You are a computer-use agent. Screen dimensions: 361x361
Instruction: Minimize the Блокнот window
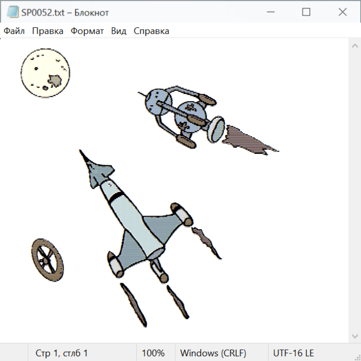click(270, 12)
